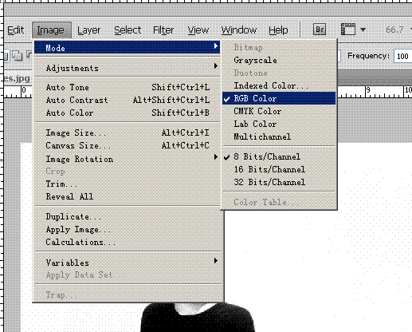Choose Reveal All
Screen dimensions: 412x332
tap(128, 196)
